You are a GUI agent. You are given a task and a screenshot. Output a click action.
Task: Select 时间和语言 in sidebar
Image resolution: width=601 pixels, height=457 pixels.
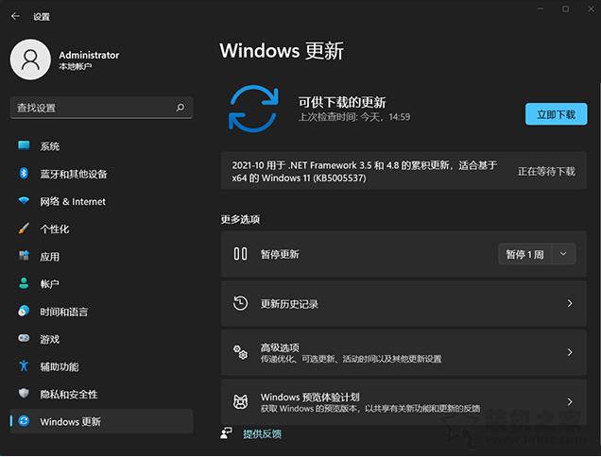coord(101,311)
